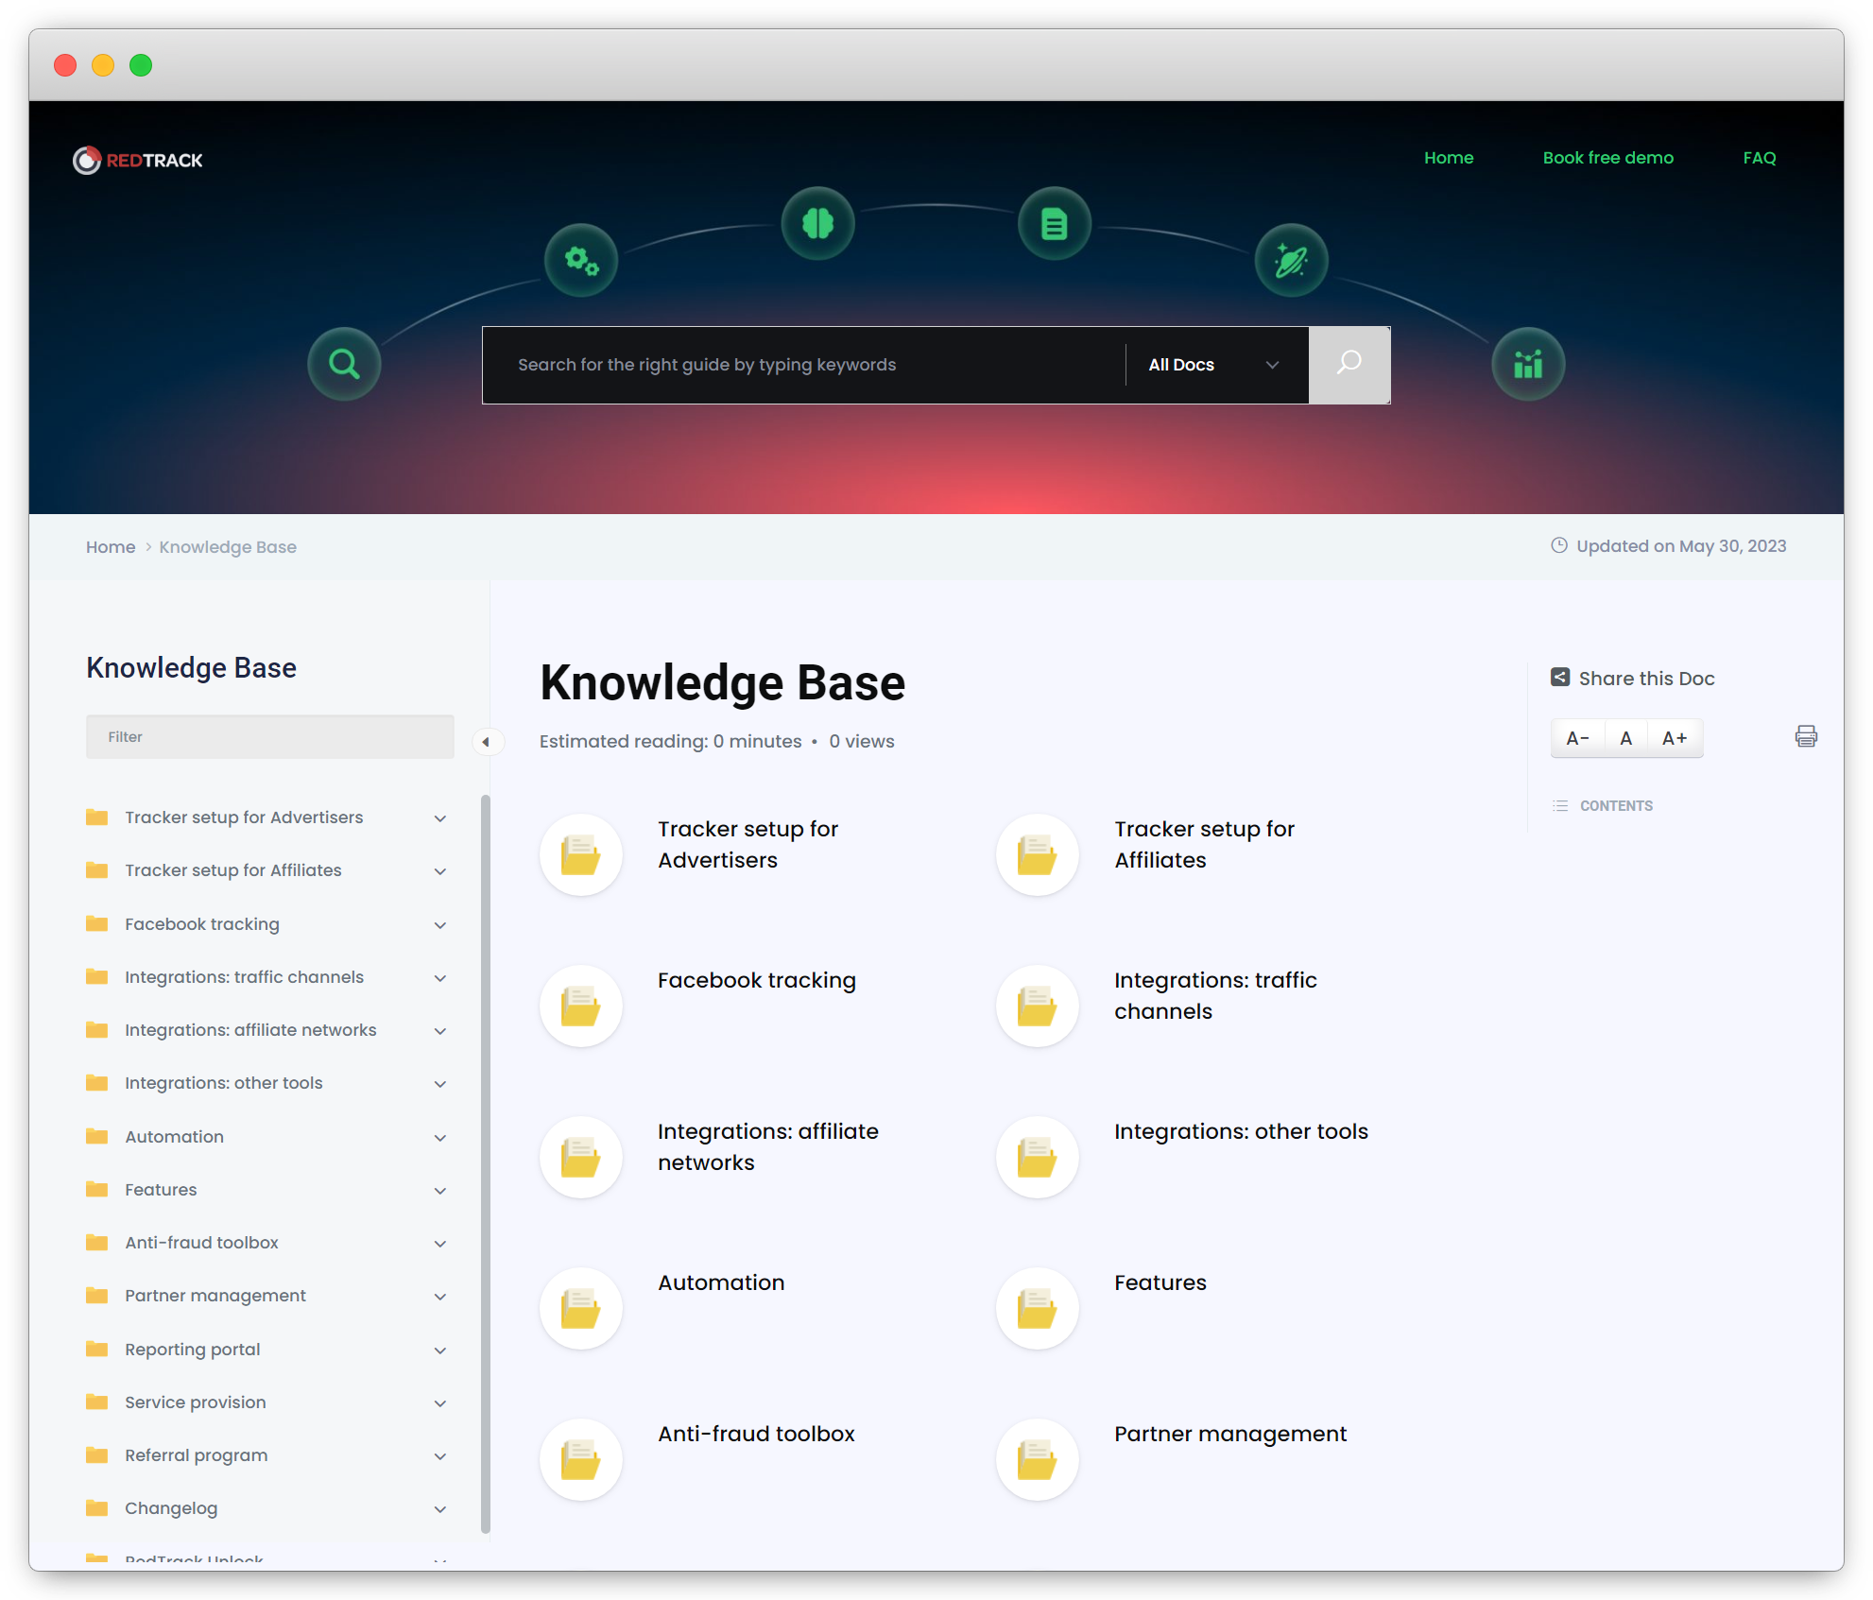Click the RedTrack logo
The image size is (1873, 1600).
(138, 159)
